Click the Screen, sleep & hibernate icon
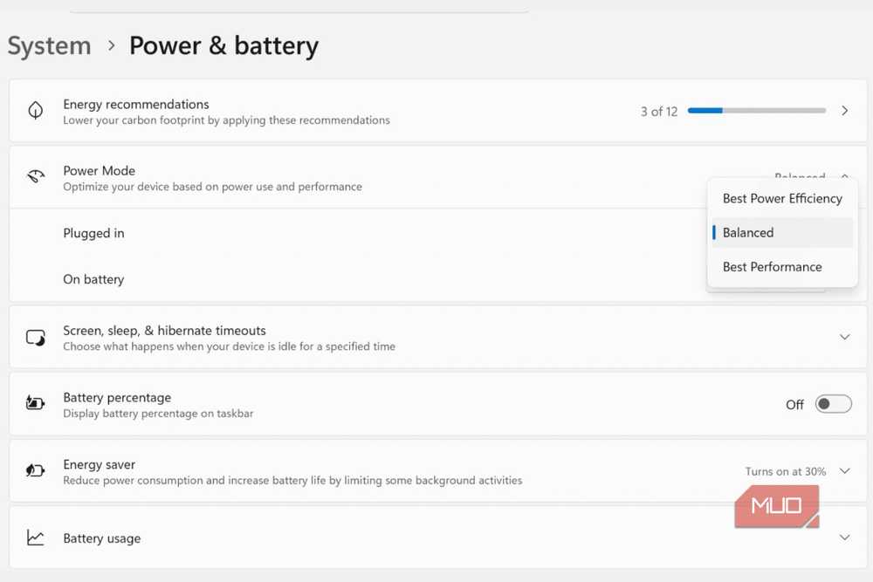This screenshot has width=873, height=582. [x=36, y=337]
